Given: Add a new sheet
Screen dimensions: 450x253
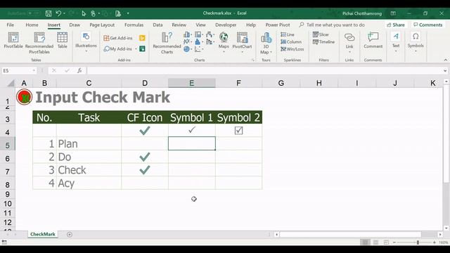Looking at the screenshot, I should click(x=70, y=235).
